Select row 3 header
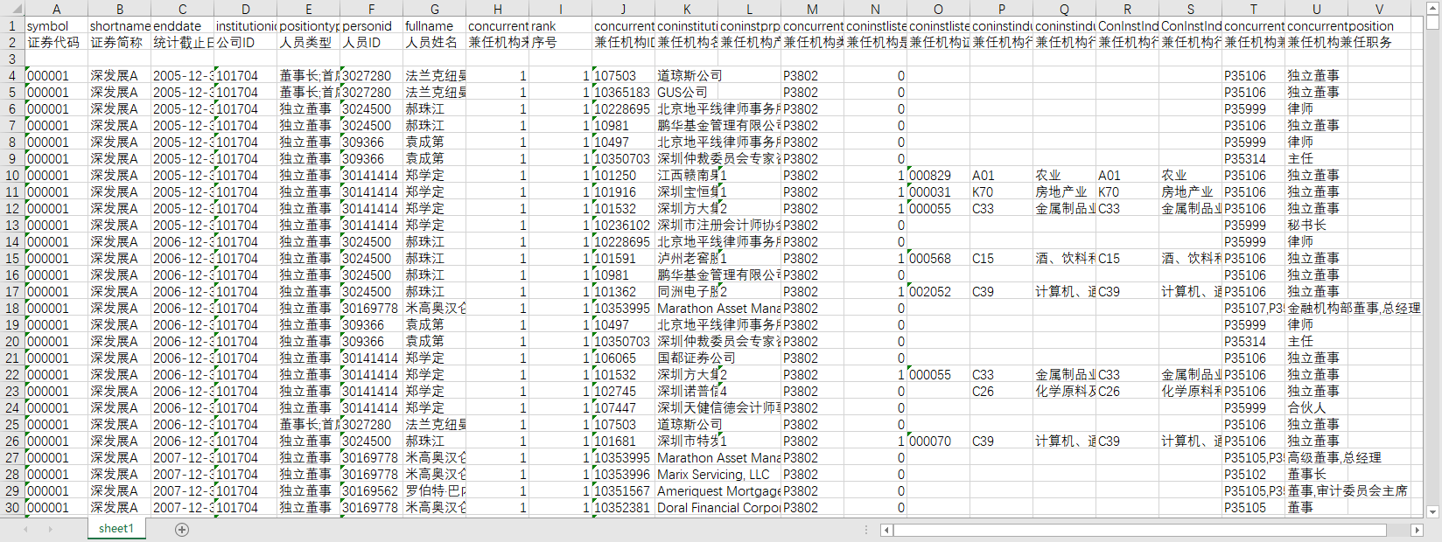 tap(12, 59)
